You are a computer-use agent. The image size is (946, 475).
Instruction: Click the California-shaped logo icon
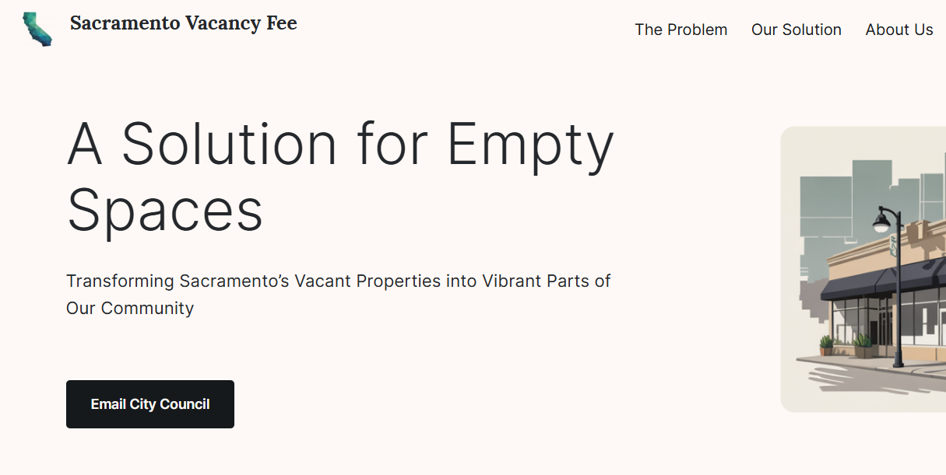point(37,29)
